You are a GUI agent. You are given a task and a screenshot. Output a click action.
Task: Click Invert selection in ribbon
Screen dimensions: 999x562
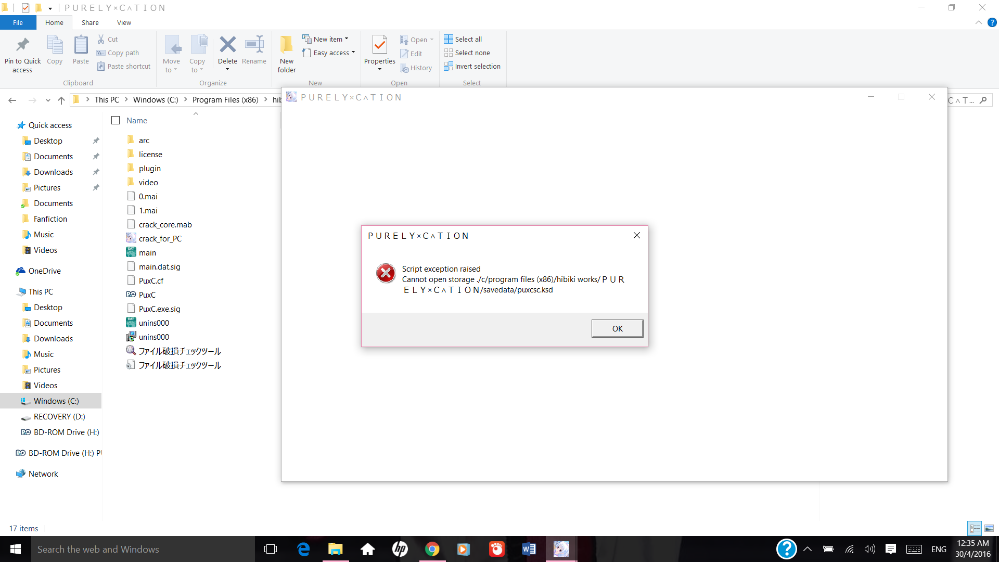tap(472, 66)
